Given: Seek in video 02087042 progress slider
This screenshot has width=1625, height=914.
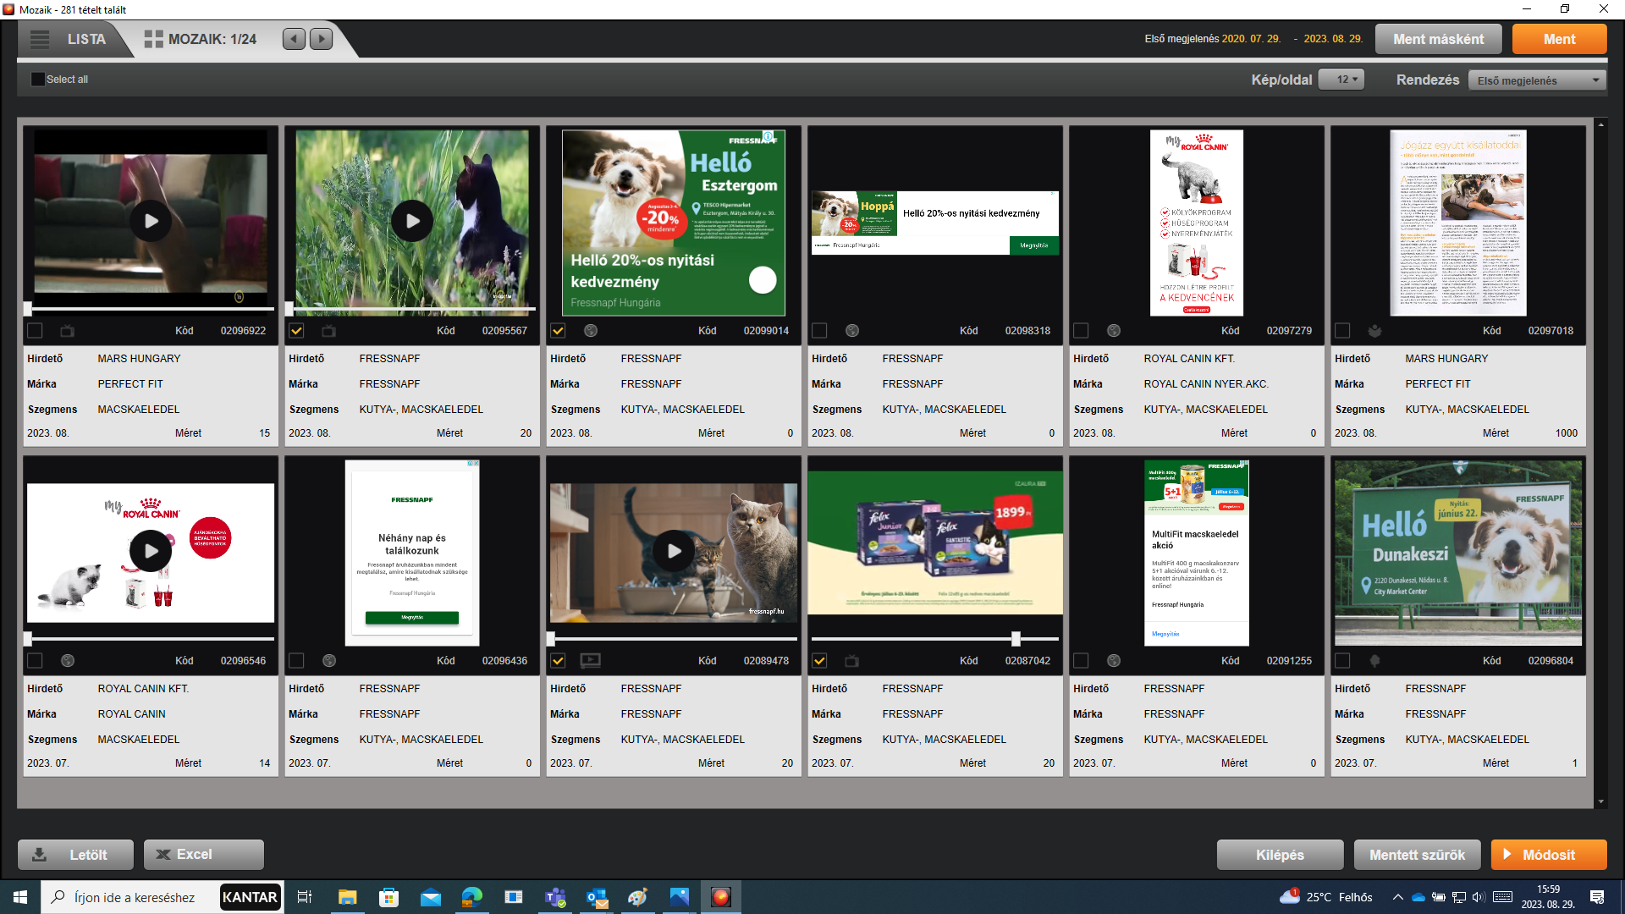Looking at the screenshot, I should point(935,639).
